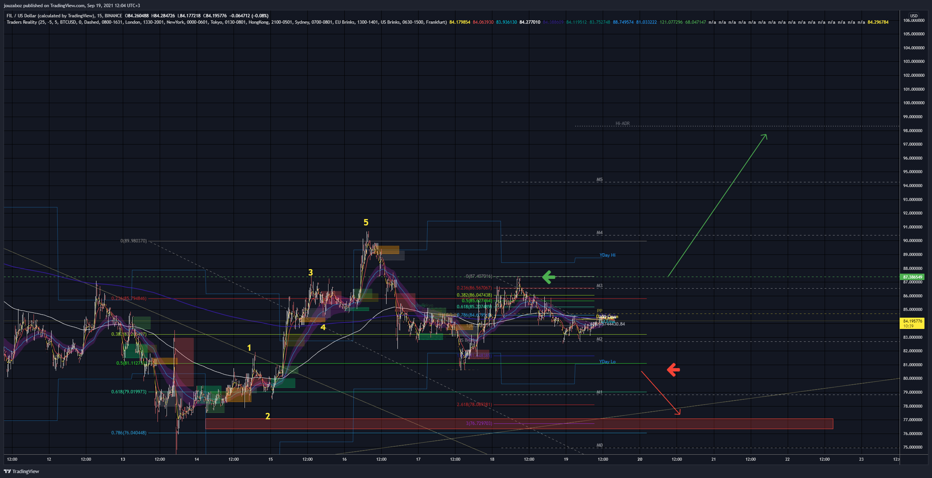Select the 2.618(78.089281) Fibonacci label
Screen dimensions: 932x478
pos(474,405)
